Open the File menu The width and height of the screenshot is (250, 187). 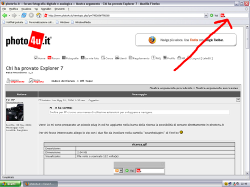4,9
